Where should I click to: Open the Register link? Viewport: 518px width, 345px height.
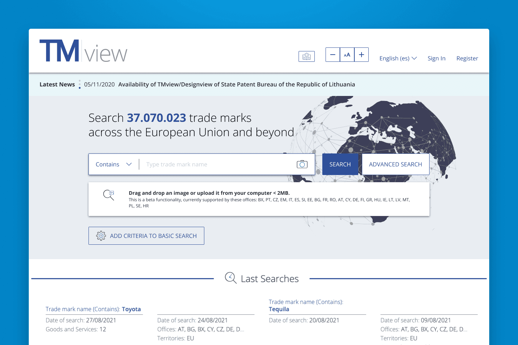point(467,58)
